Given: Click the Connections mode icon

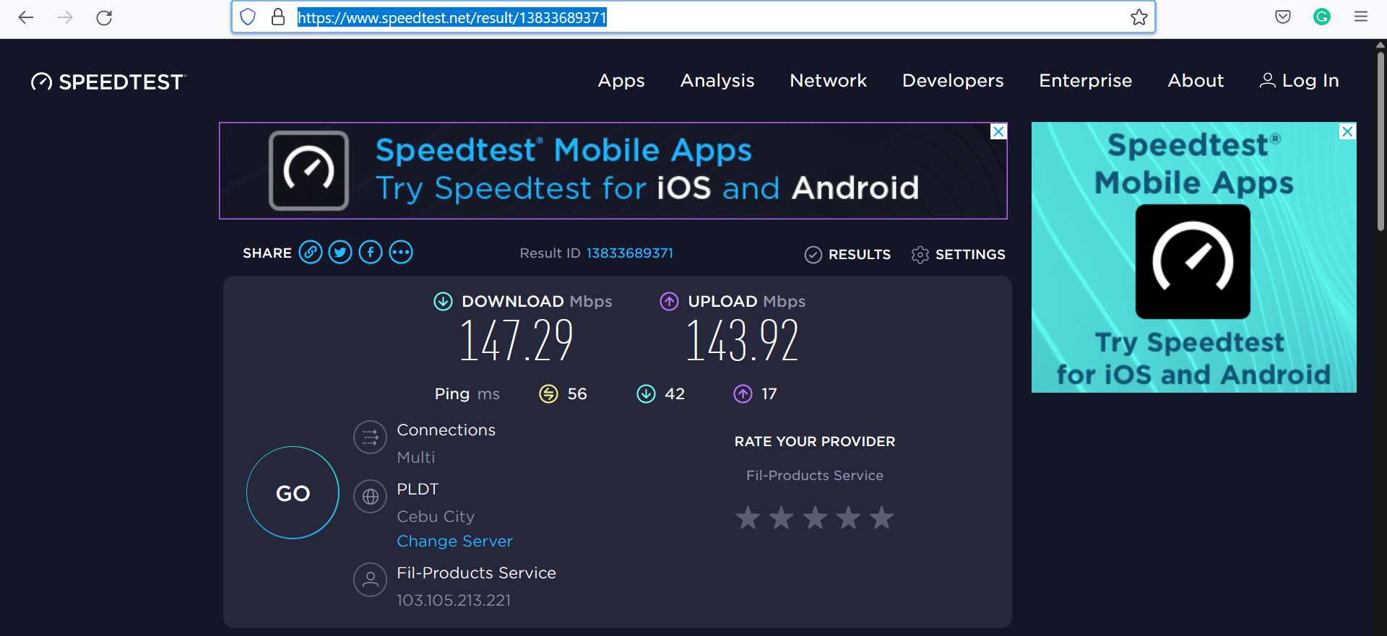Looking at the screenshot, I should 371,437.
